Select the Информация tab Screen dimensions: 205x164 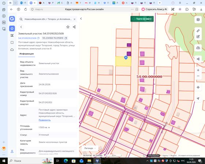tap(26, 54)
